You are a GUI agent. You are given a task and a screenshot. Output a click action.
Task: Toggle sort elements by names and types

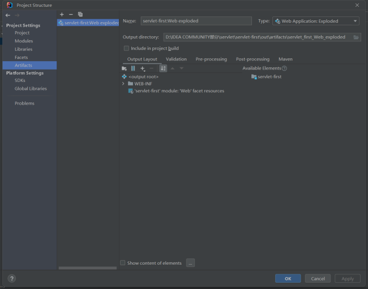coord(163,68)
